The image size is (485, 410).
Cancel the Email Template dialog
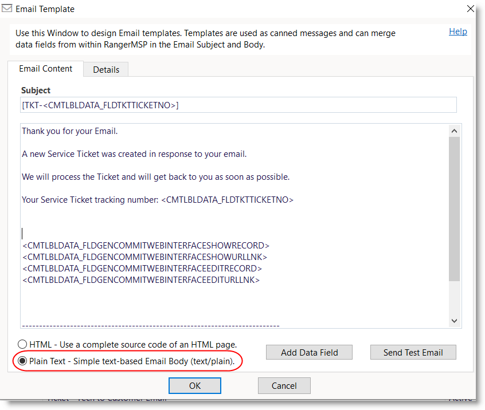[x=284, y=385]
